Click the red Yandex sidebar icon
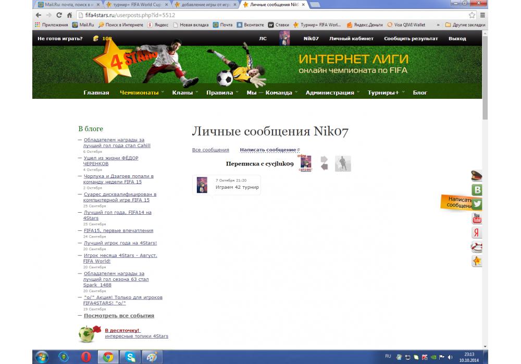Viewport: 521px width, 364px height. pos(477,232)
